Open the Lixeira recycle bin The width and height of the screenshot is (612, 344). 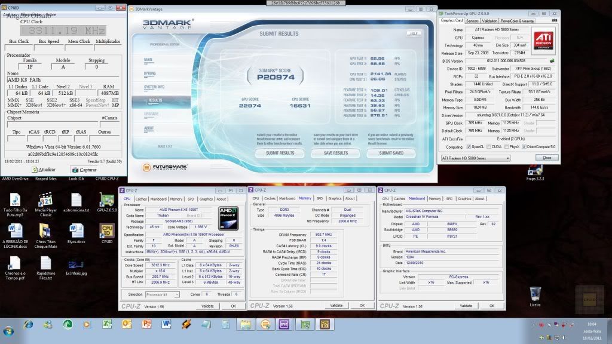(x=535, y=294)
